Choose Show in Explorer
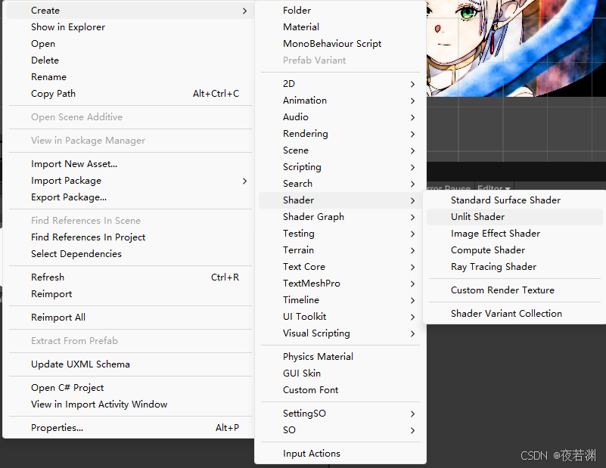The width and height of the screenshot is (606, 468). 130,27
